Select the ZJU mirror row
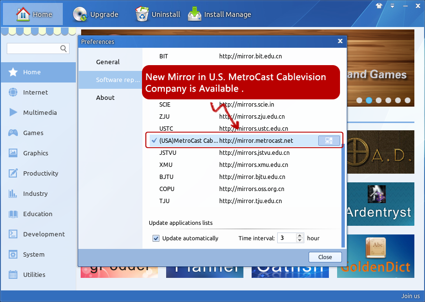Viewport: 425px width, 302px height. tap(244, 116)
